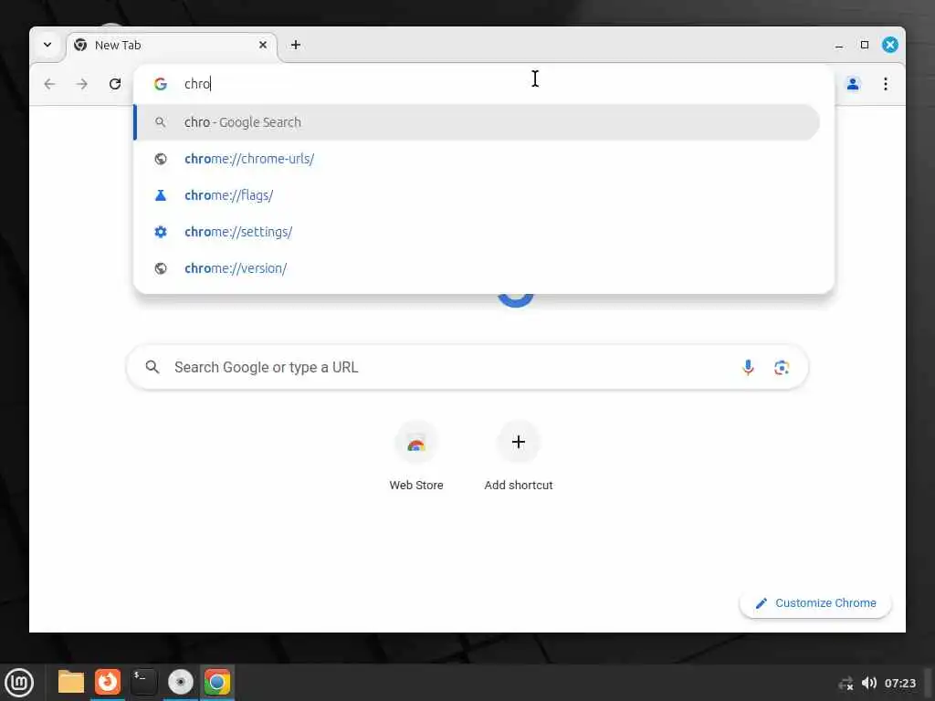The height and width of the screenshot is (701, 935).
Task: Start voice search with microphone icon
Action: (748, 367)
